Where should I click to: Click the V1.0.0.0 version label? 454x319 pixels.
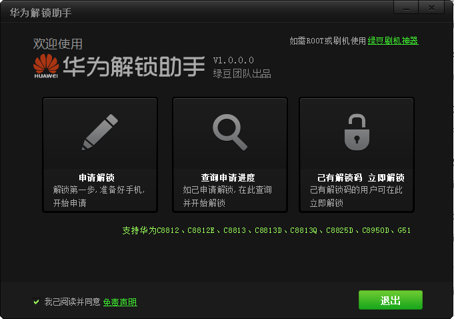233,60
